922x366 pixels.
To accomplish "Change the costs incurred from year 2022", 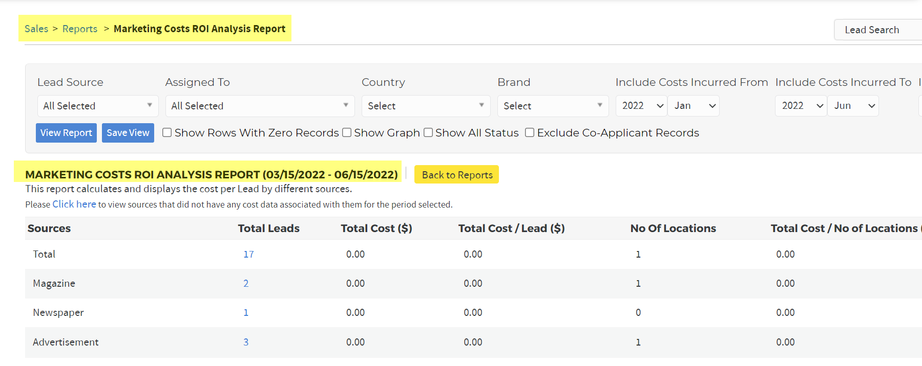I will 641,106.
